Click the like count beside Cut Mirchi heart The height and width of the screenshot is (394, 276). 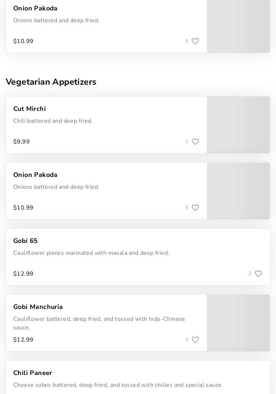187,142
